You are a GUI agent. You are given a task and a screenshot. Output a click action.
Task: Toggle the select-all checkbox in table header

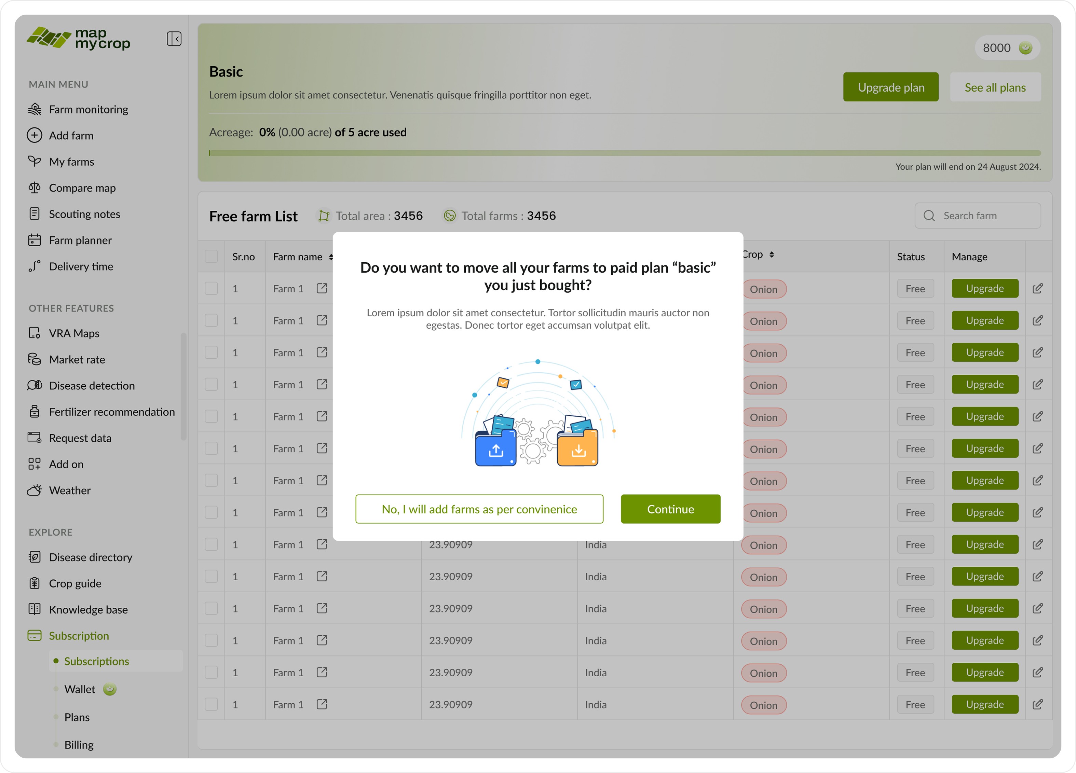pyautogui.click(x=211, y=257)
